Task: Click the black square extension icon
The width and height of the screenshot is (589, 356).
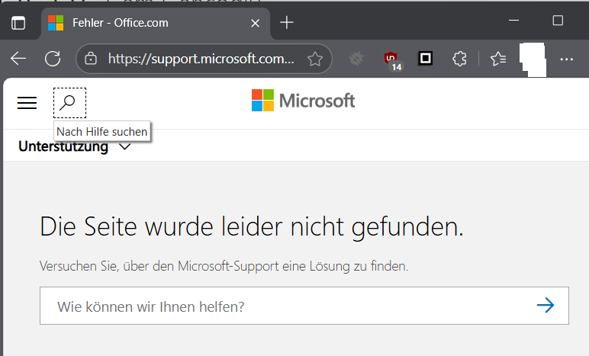Action: coord(425,59)
